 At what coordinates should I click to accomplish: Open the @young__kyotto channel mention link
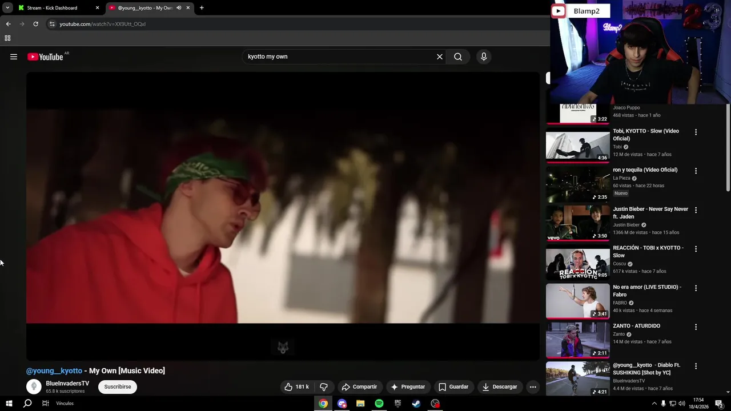click(54, 370)
